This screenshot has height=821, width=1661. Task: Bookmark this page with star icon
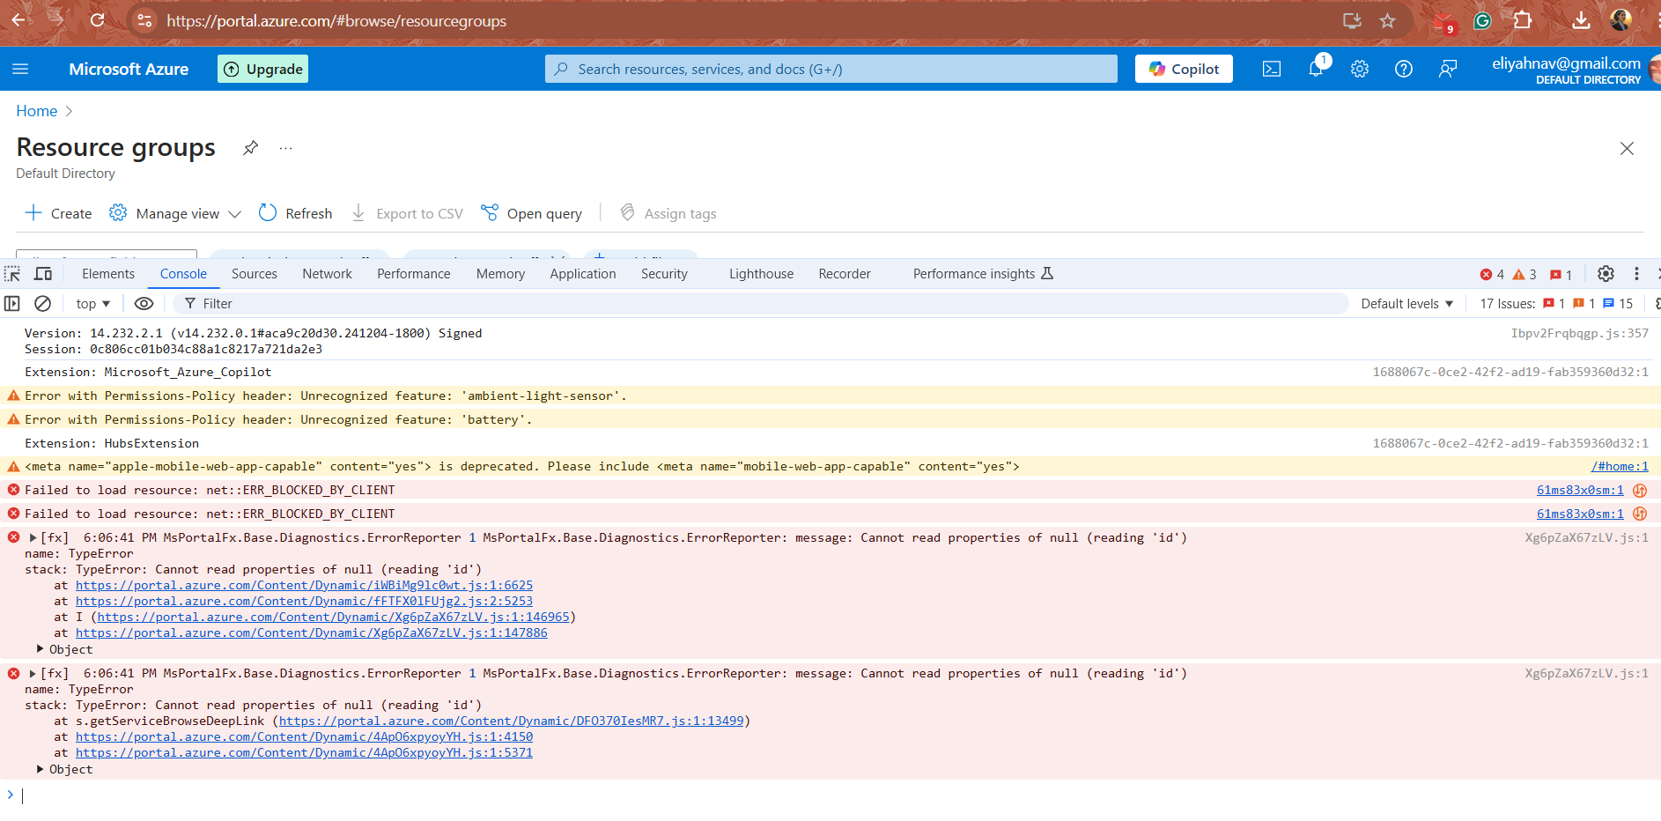(x=1388, y=20)
